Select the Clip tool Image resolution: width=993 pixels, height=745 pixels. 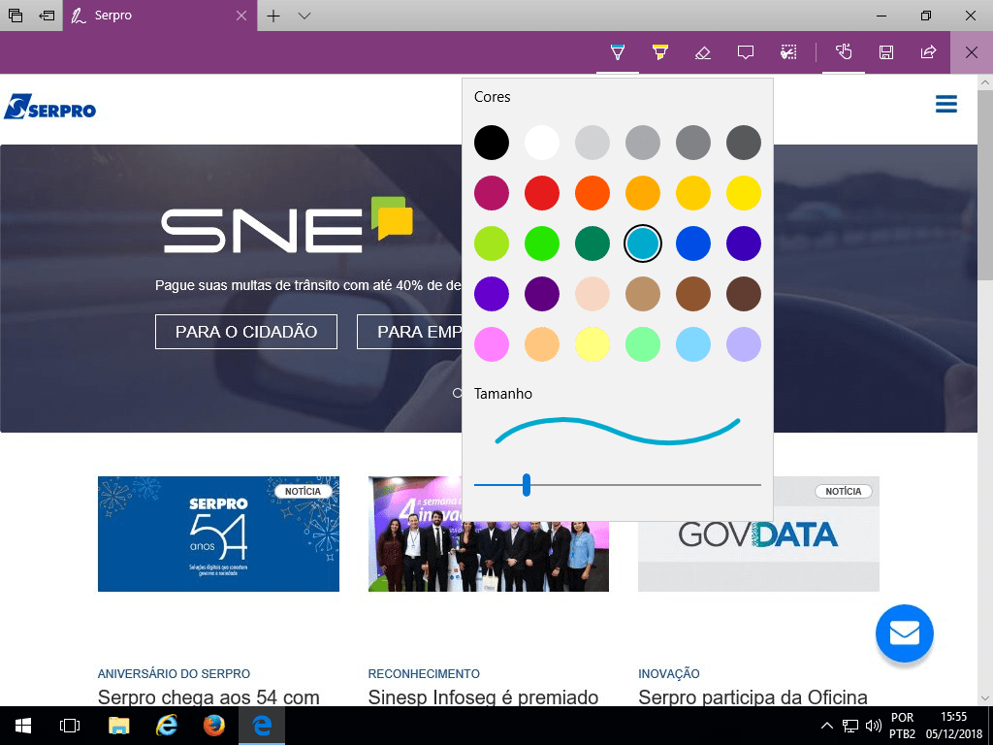tap(788, 52)
